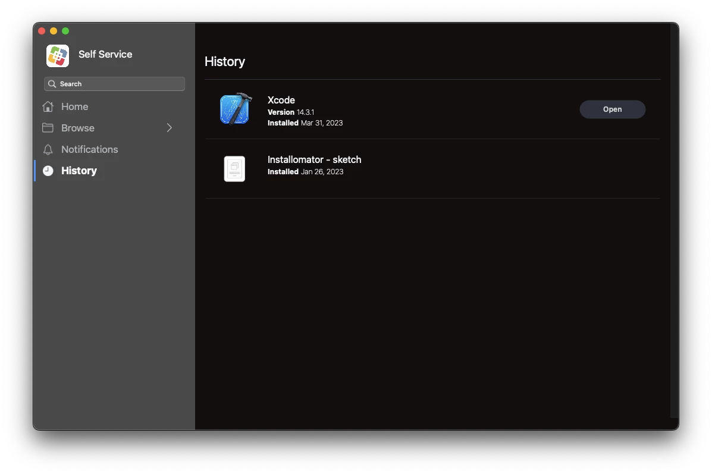Expand the Browse chevron arrow
Image resolution: width=712 pixels, height=474 pixels.
170,128
